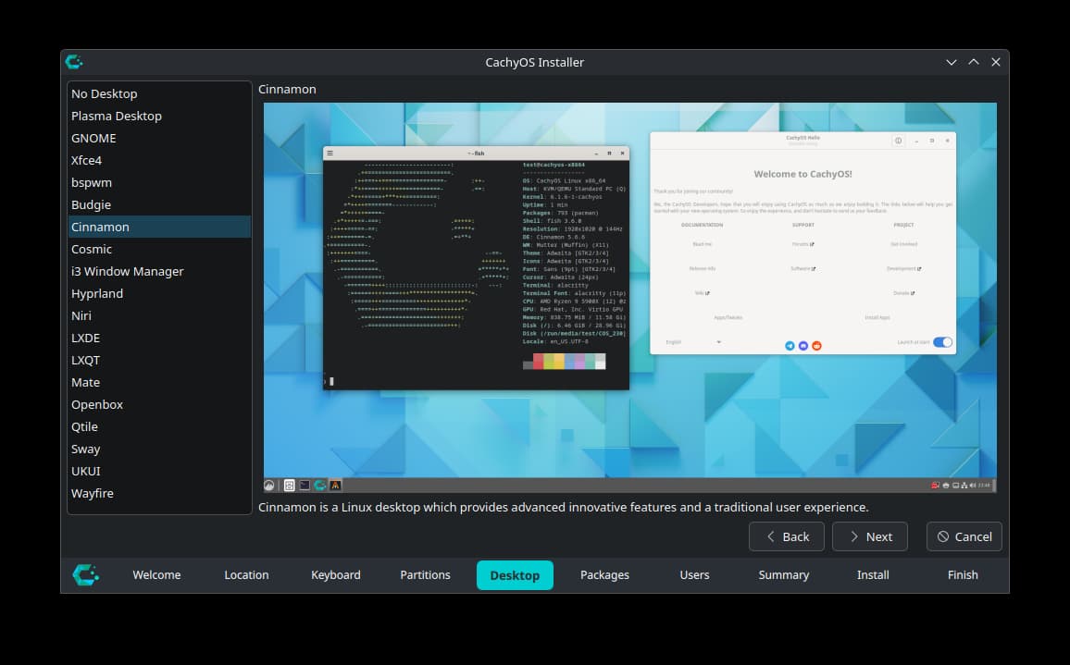The image size is (1070, 665).
Task: Select bspwm window manager
Action: 160,182
